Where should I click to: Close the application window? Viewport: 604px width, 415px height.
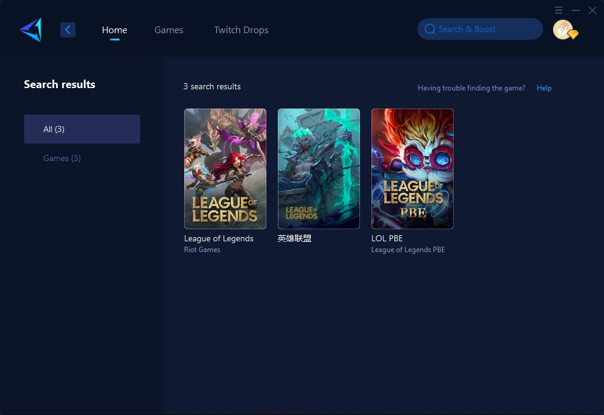593,10
